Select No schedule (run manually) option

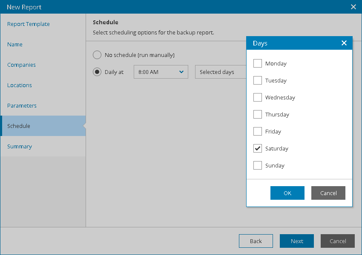click(97, 55)
